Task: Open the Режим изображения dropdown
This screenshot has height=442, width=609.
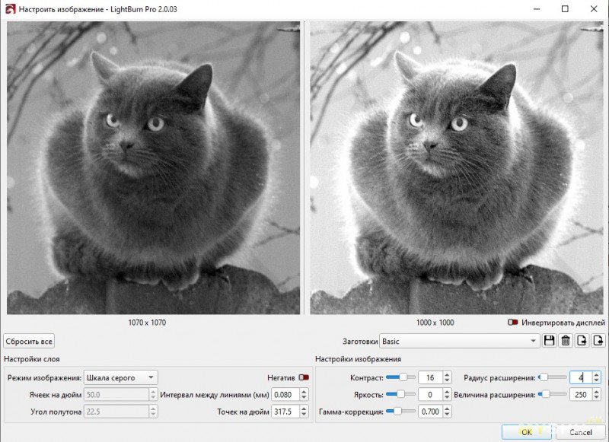Action: [x=120, y=377]
